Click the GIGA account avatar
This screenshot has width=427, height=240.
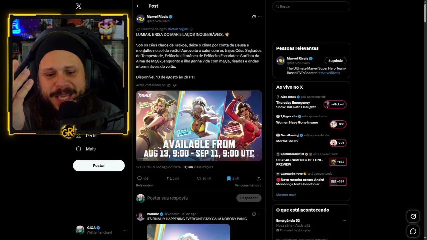(80, 230)
